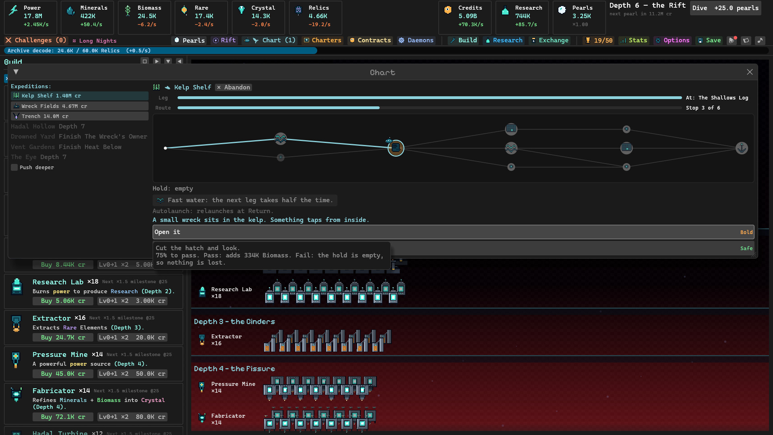Open the Pearls tab
Viewport: 773px width, 435px height.
189,40
